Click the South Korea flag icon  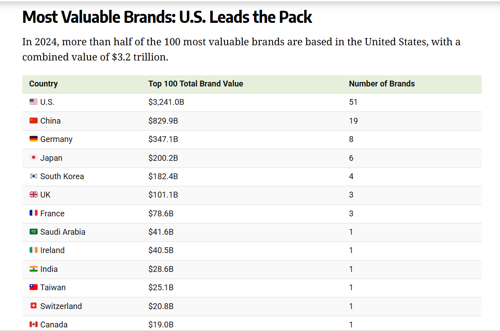pyautogui.click(x=34, y=176)
